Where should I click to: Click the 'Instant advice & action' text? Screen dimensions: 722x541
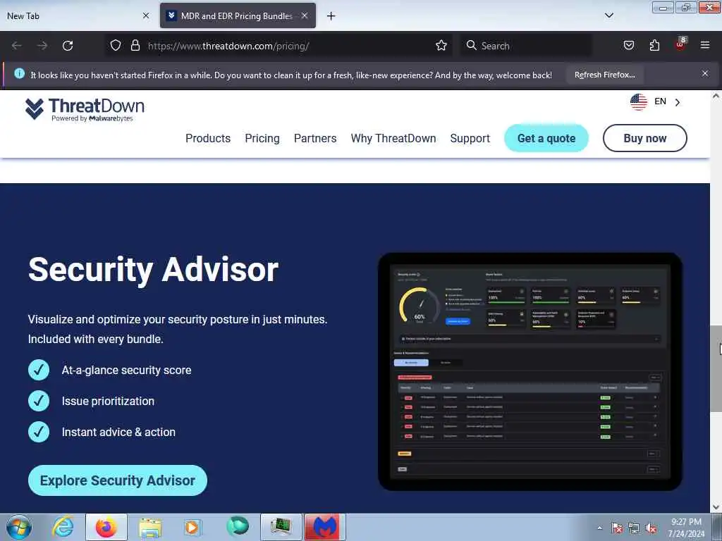coord(118,432)
